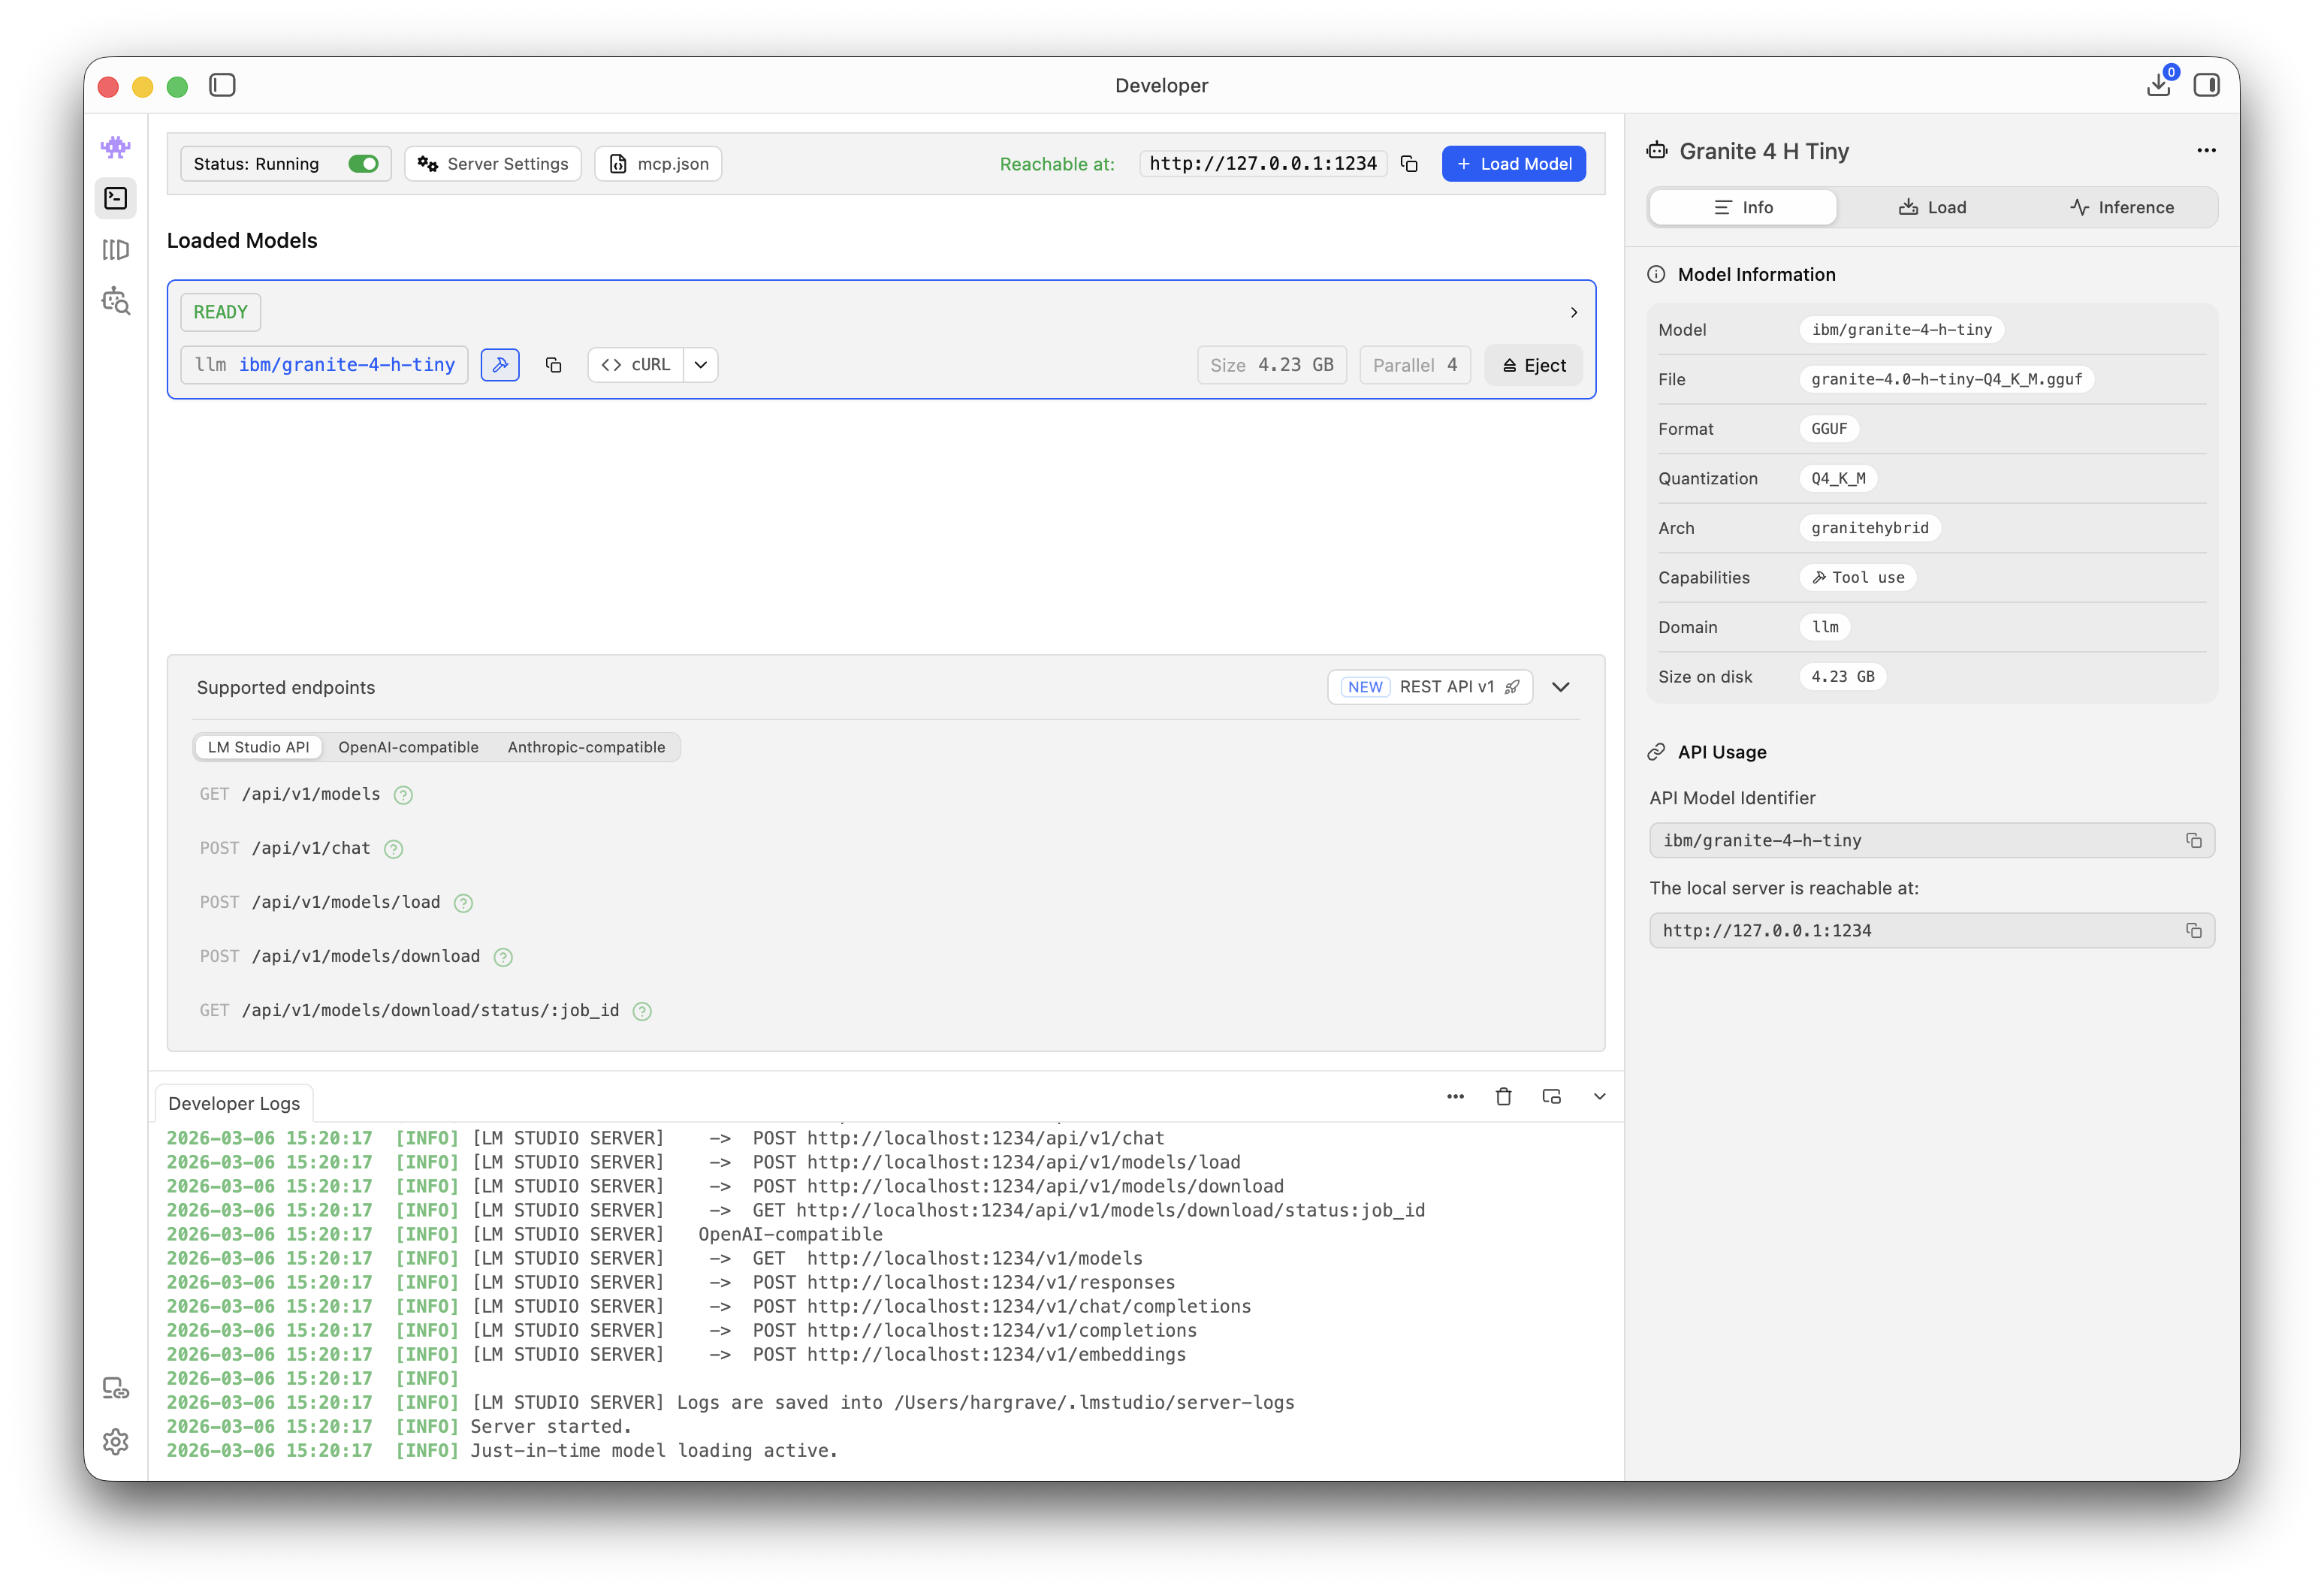Collapse the Supported endpoints section
Viewport: 2324px width, 1592px height.
pos(1561,687)
